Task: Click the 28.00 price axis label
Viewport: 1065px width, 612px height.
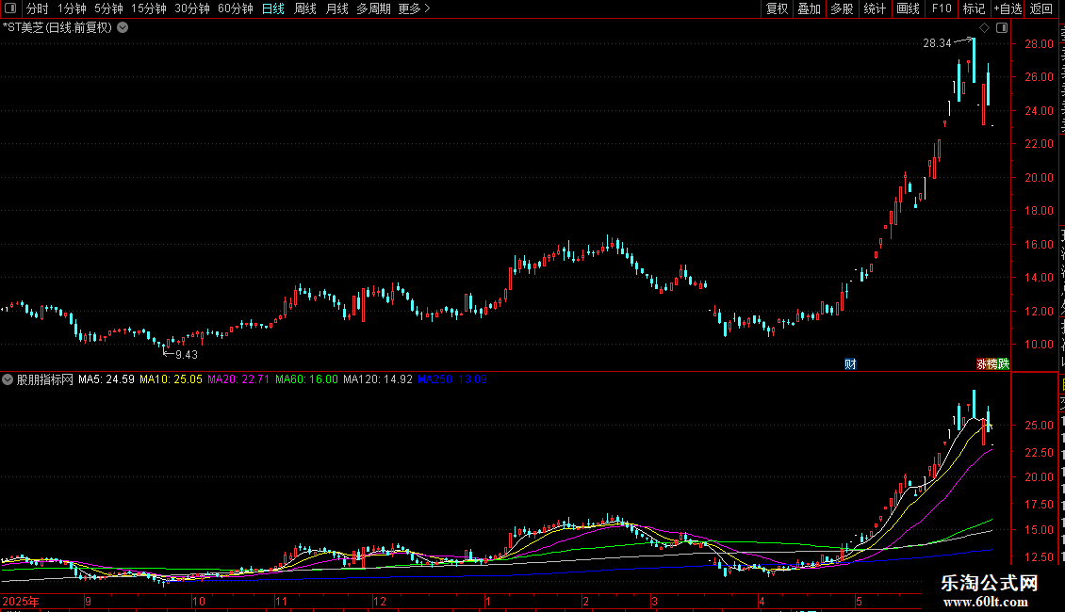Action: 1040,44
